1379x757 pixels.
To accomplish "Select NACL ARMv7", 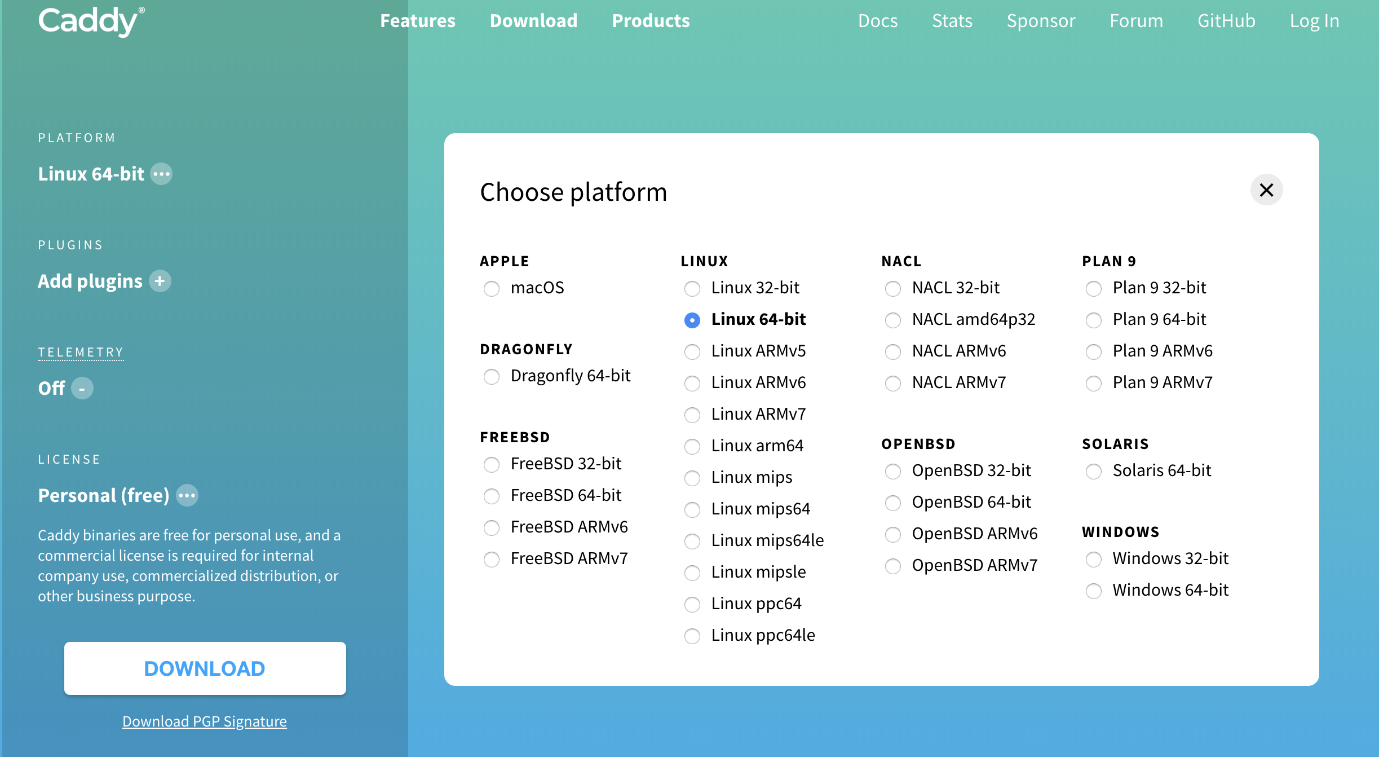I will pos(893,383).
